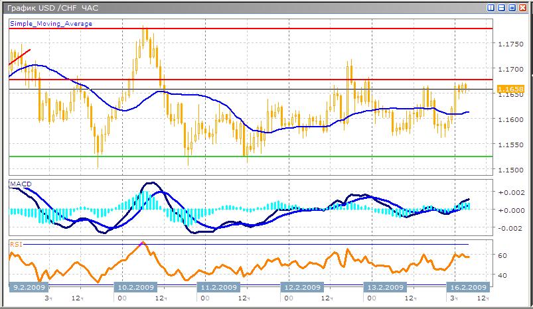
Task: Click the MACD indicator label
Action: click(20, 183)
